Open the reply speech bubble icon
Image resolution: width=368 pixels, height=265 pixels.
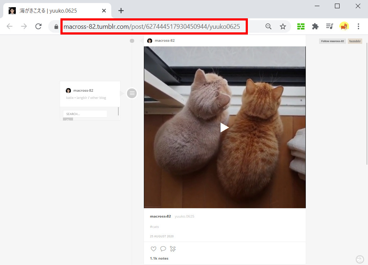163,249
